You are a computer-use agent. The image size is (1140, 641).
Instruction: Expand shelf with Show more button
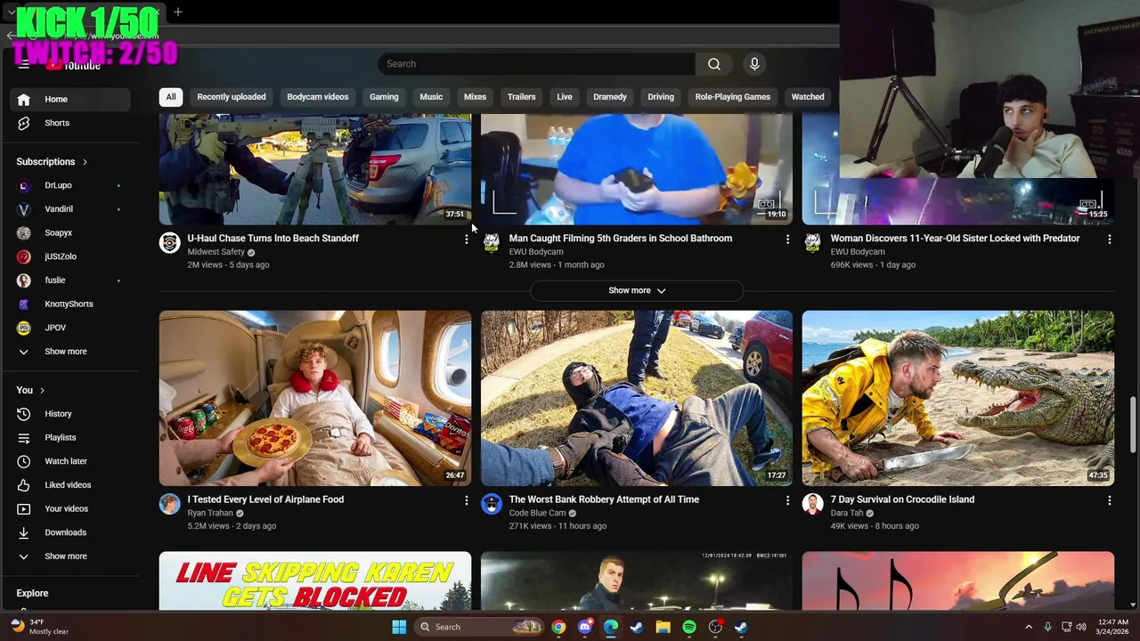[x=637, y=290]
